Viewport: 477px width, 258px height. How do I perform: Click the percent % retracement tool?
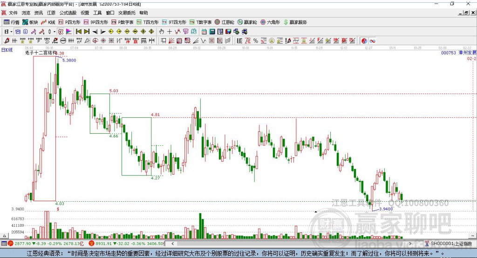256,41
